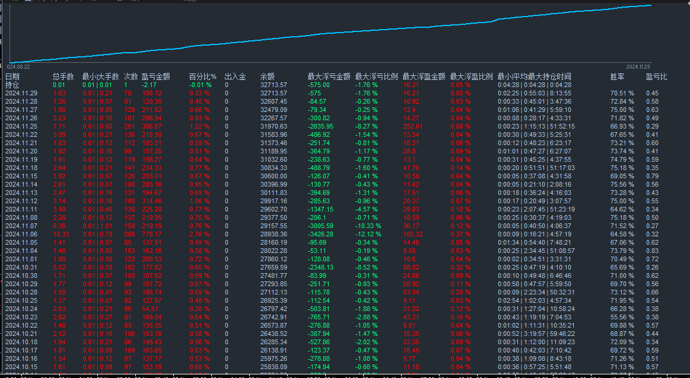
Task: Click the total lots value 7.71
Action: pos(59,126)
